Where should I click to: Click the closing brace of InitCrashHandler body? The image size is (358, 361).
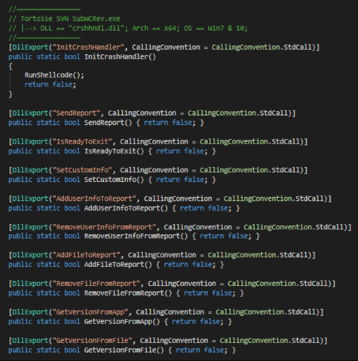click(x=11, y=94)
